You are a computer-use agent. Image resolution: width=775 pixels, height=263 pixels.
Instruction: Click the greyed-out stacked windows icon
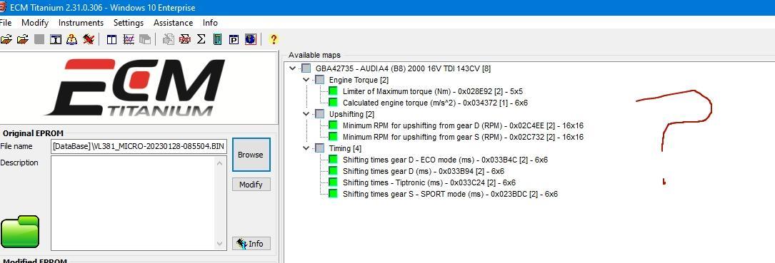point(145,39)
